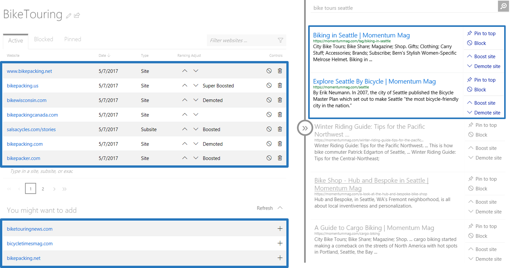Demote salsacycles.com/stories with down arrow

pyautogui.click(x=196, y=129)
